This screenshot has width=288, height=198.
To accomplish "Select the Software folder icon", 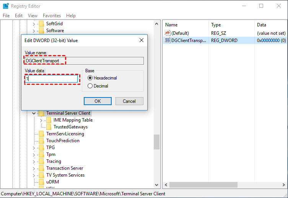I will coord(42,31).
